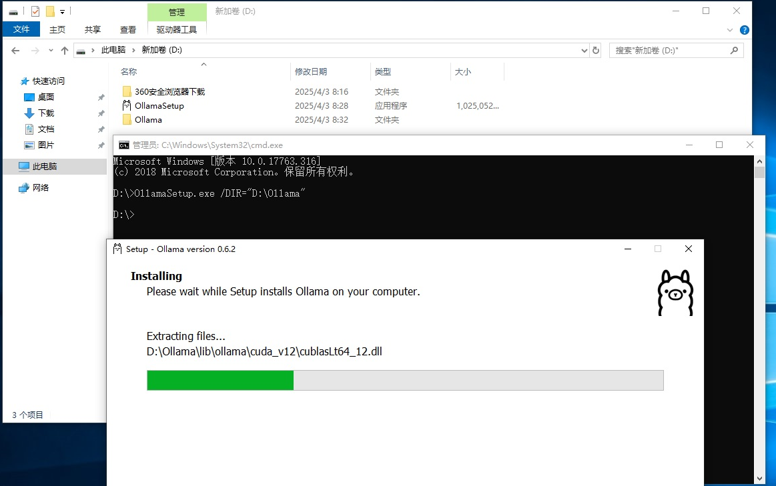This screenshot has height=486, width=776.
Task: Open the customize quick access toolbar dropdown
Action: coord(62,12)
